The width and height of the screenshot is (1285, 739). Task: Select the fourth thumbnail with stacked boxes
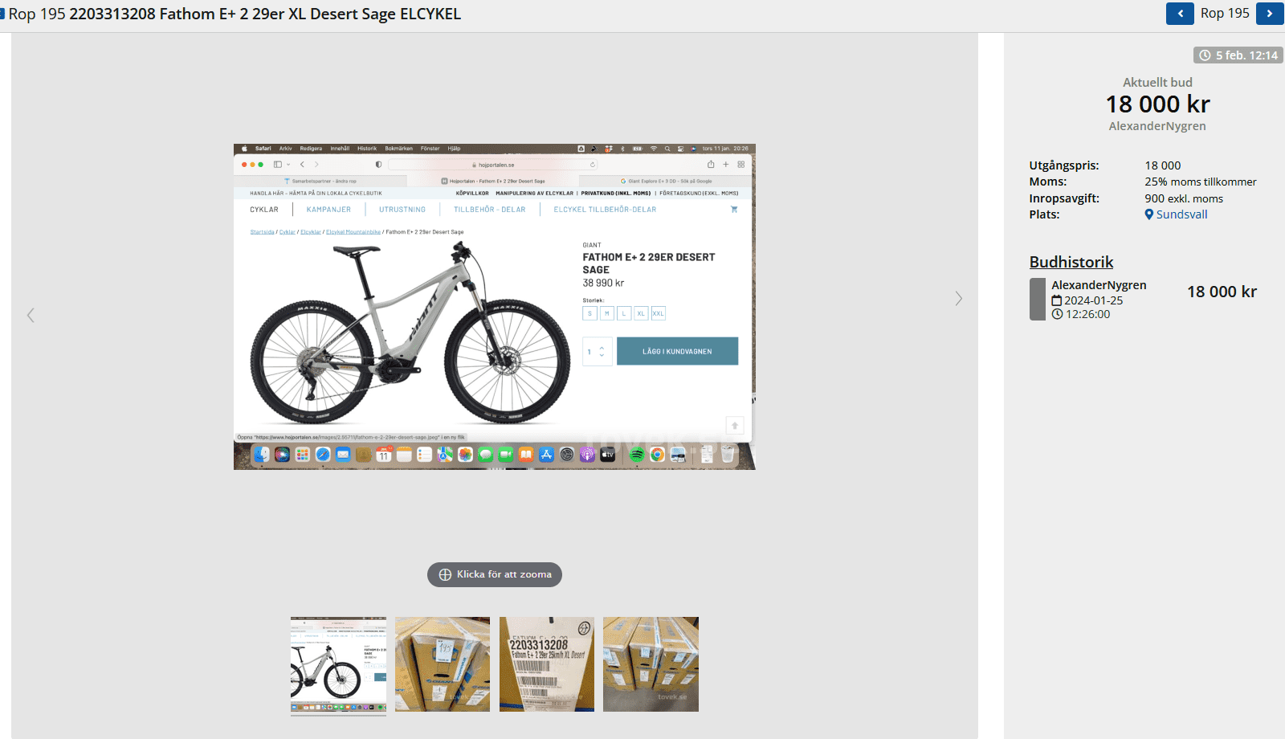click(x=651, y=664)
